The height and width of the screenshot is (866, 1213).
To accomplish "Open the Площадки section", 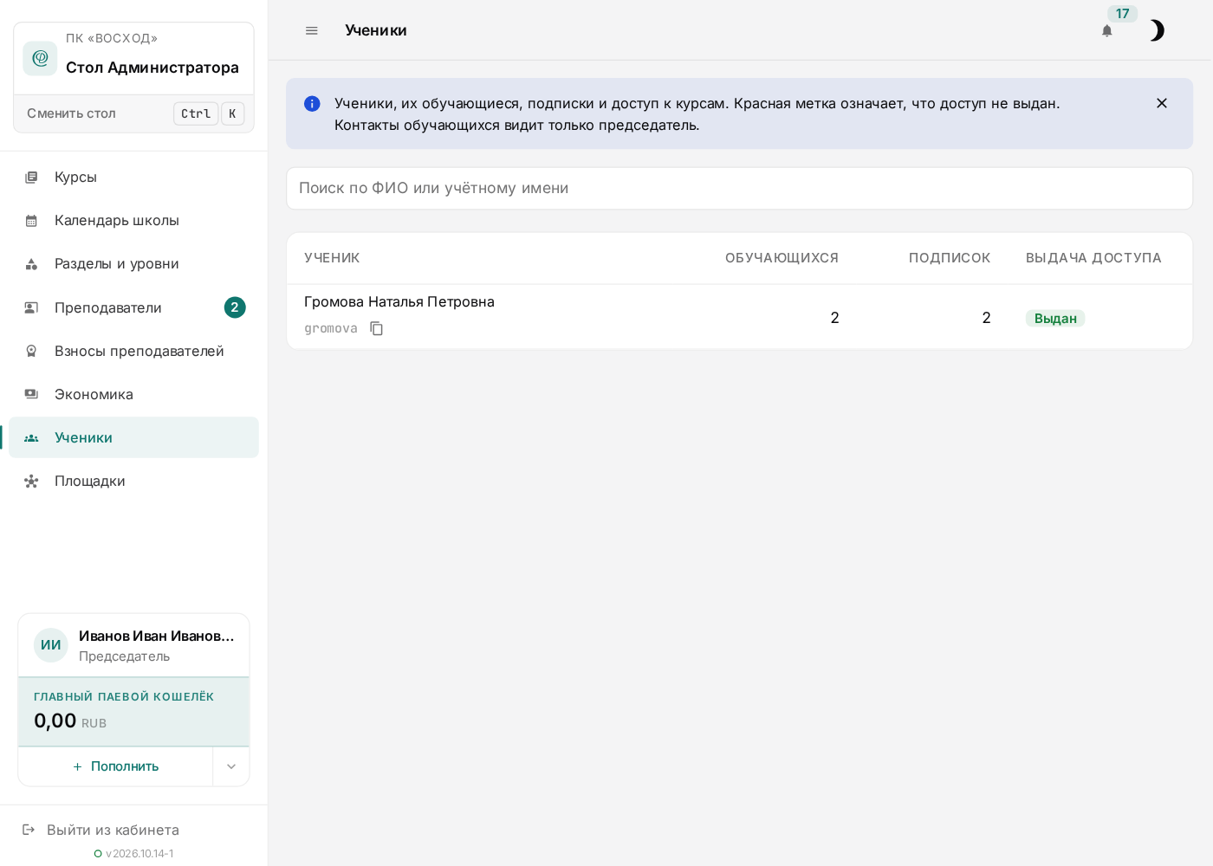I will [x=133, y=481].
